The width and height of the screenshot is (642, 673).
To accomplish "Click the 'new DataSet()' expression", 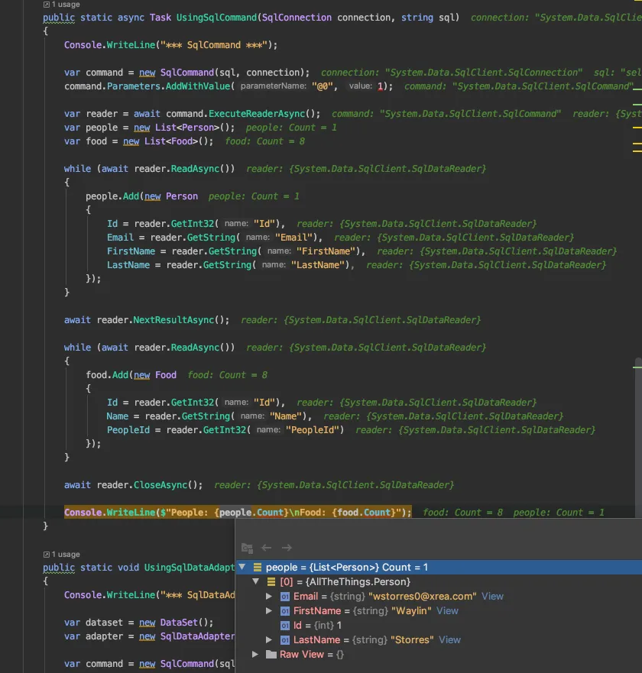I will 173,623.
